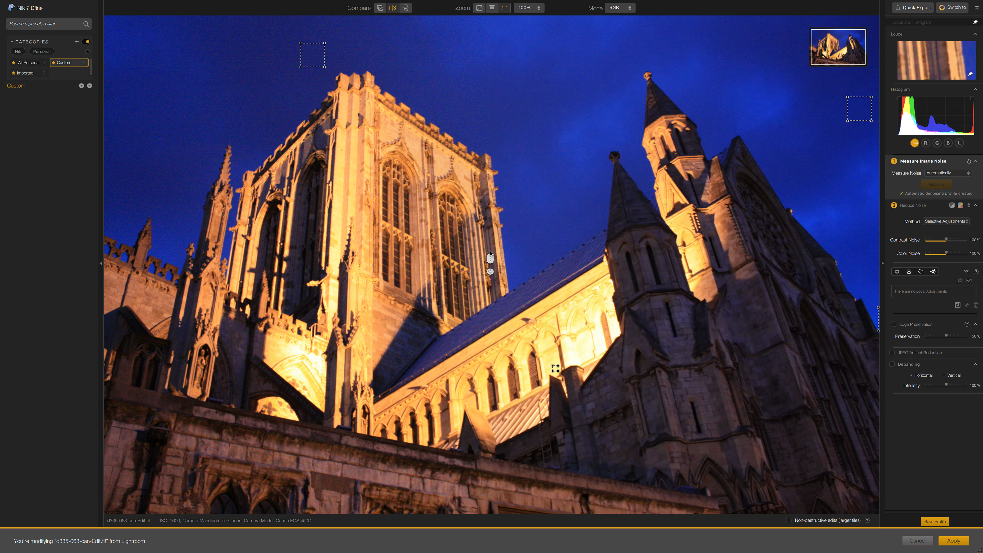This screenshot has height=553, width=983.
Task: Enable Edge Preservation checkbox
Action: click(x=893, y=324)
